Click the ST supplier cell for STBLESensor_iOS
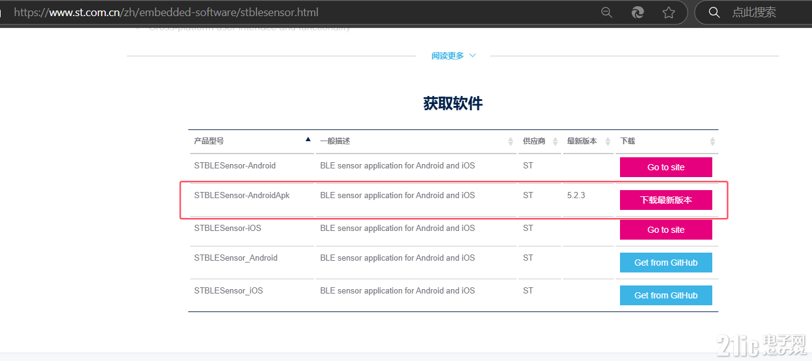Image resolution: width=812 pixels, height=361 pixels. click(x=528, y=290)
